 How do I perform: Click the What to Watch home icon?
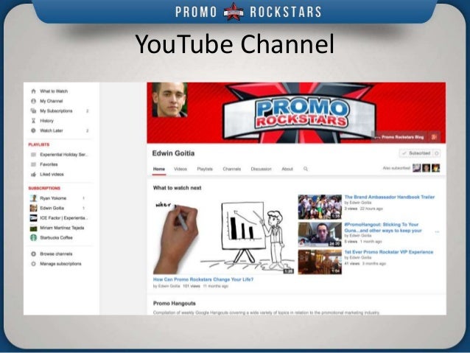pos(33,91)
